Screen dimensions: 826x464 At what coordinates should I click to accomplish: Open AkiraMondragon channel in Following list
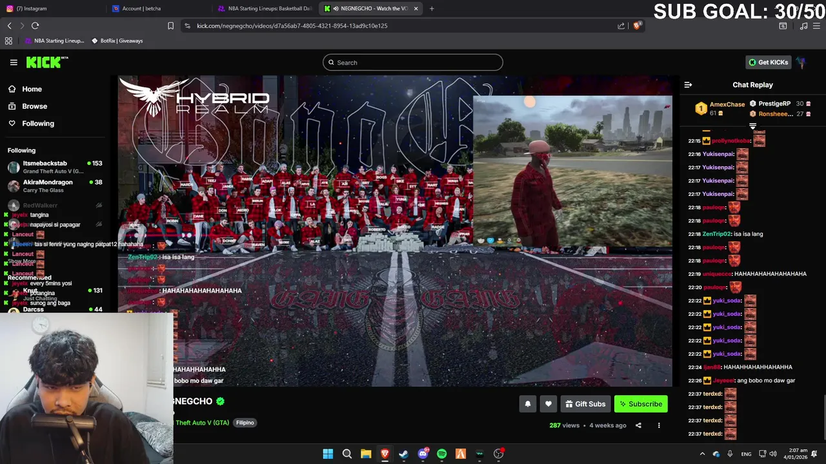click(x=54, y=186)
